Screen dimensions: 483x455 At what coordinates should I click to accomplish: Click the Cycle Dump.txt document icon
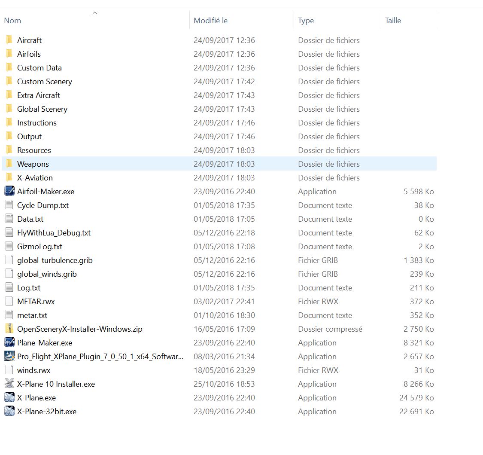click(9, 205)
